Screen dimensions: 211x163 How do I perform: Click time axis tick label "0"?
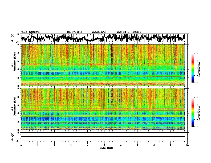click(x=21, y=145)
